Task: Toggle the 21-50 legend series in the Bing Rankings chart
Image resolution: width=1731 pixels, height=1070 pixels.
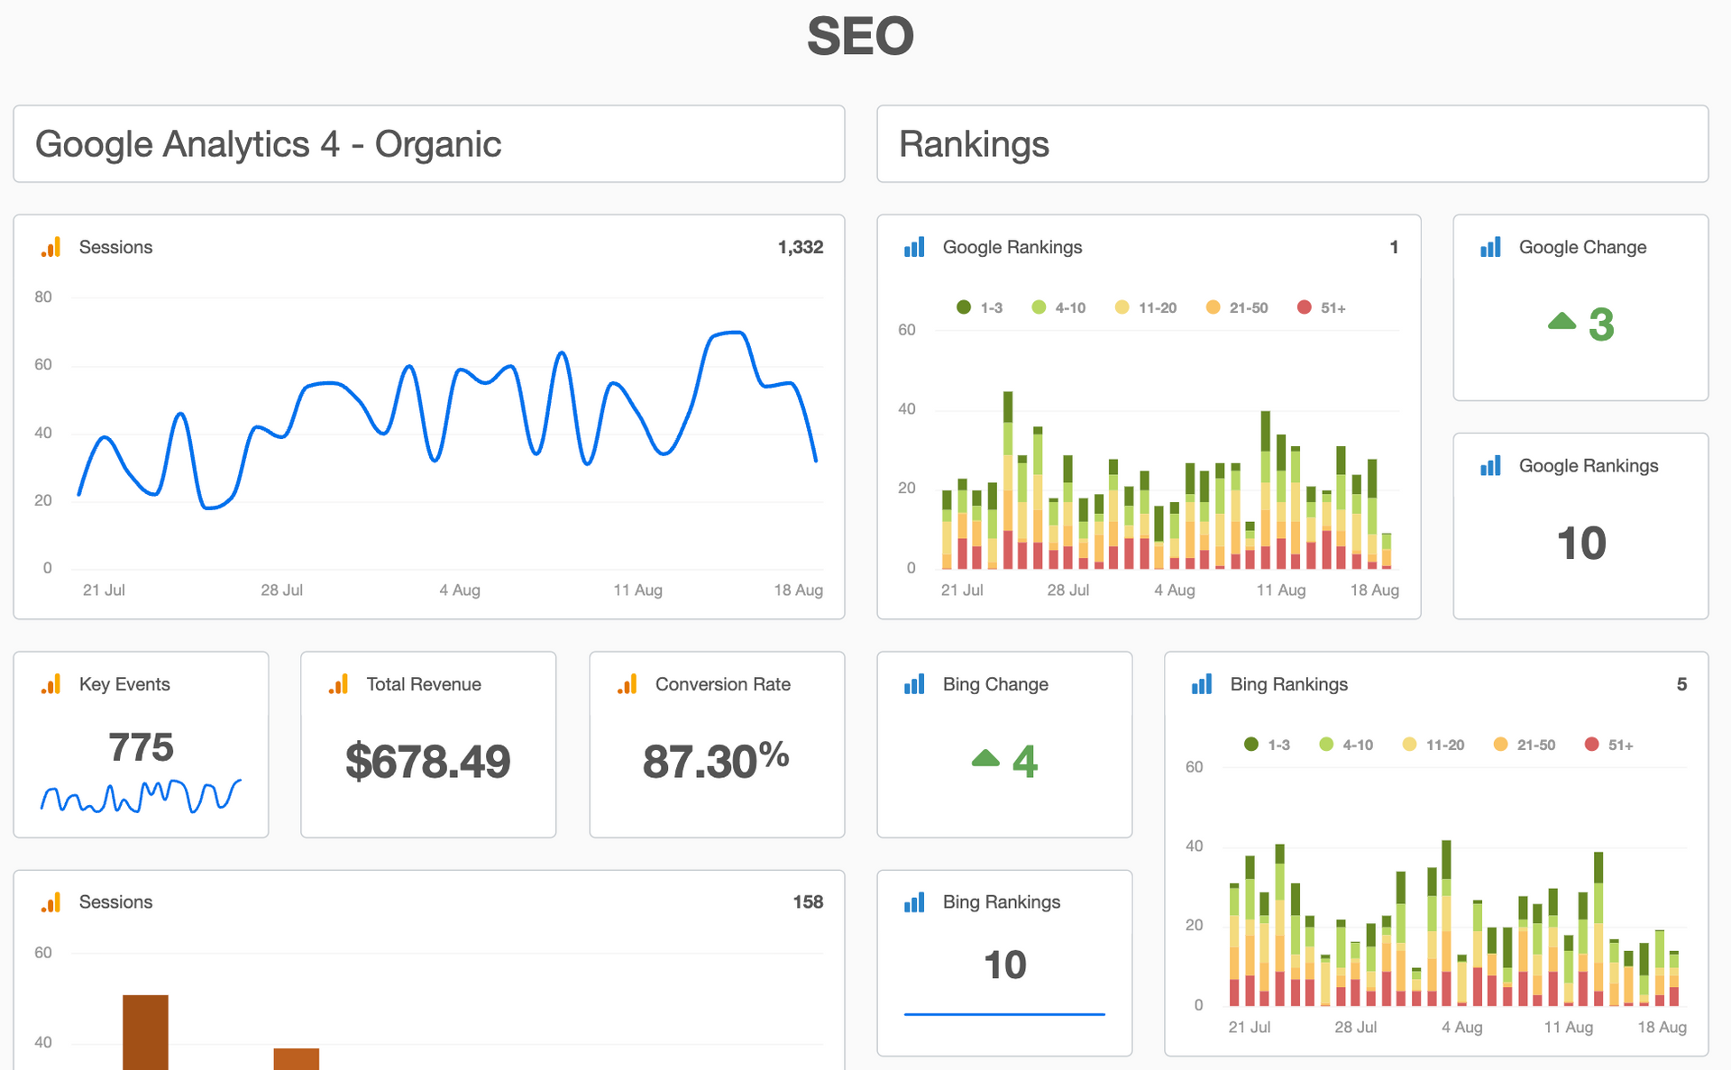Action: tap(1525, 745)
